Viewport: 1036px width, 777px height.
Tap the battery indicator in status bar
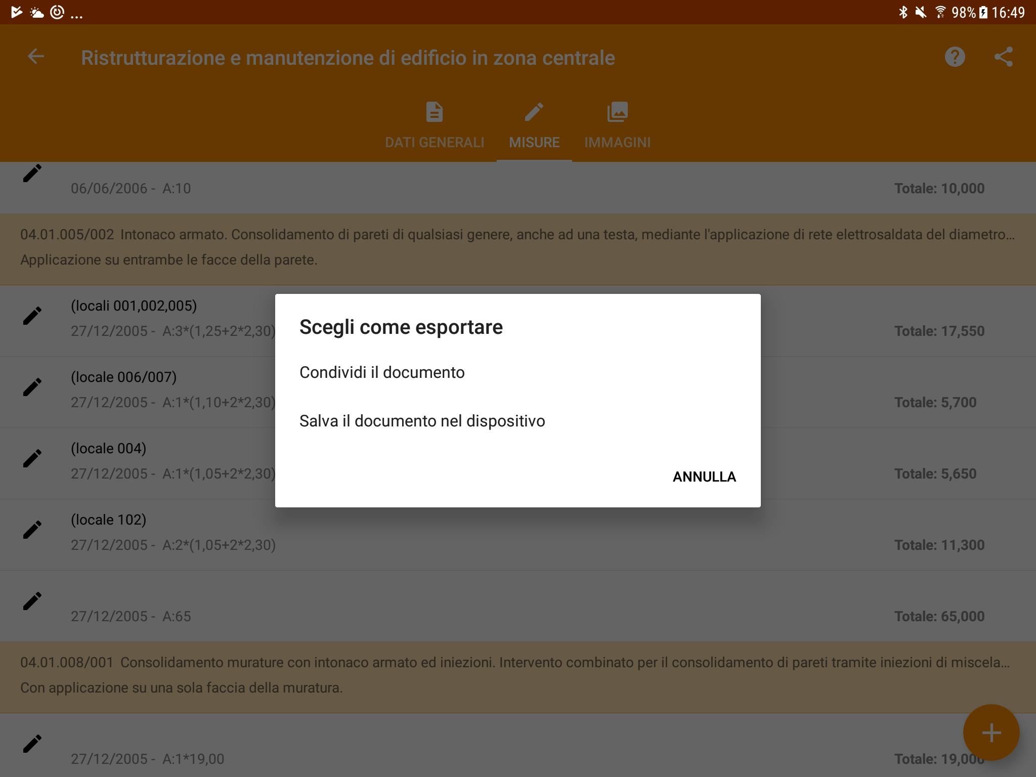click(983, 12)
